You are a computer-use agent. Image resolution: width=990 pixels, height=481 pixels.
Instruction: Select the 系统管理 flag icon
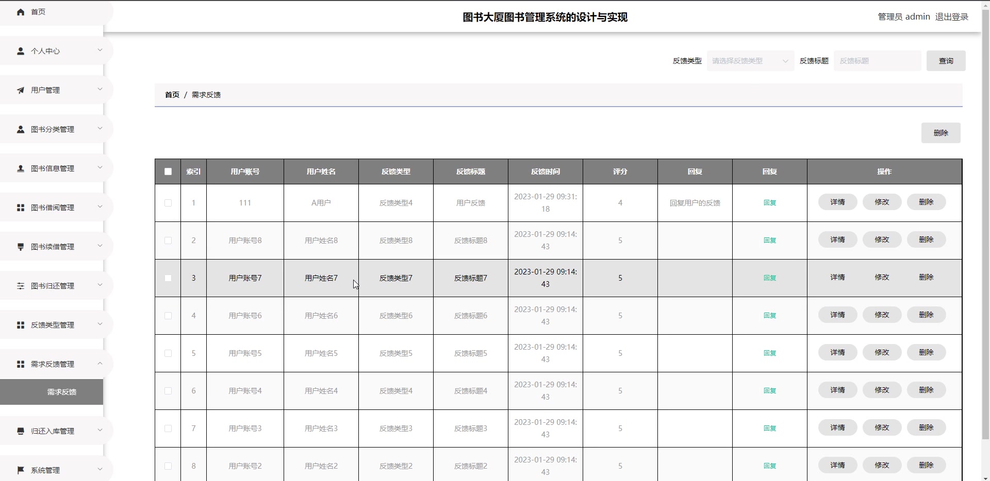tap(21, 470)
